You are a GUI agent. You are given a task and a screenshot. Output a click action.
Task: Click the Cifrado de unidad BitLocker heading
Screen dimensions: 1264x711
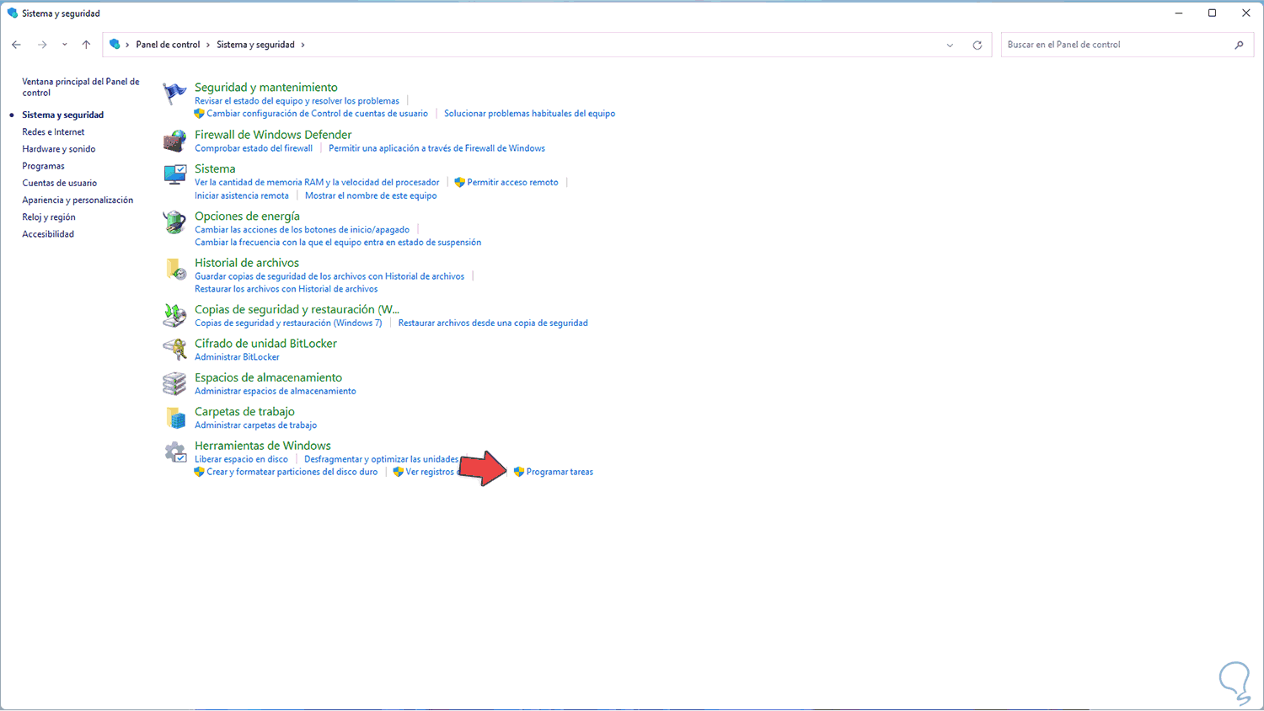pyautogui.click(x=265, y=344)
